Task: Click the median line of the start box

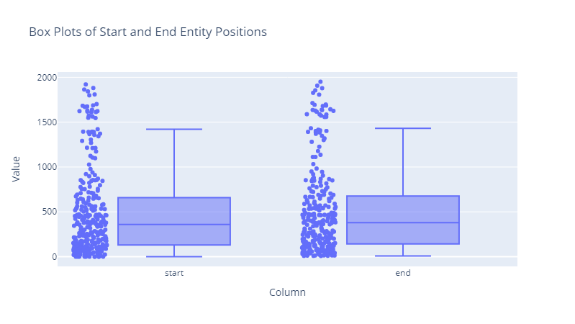Action: click(x=173, y=225)
